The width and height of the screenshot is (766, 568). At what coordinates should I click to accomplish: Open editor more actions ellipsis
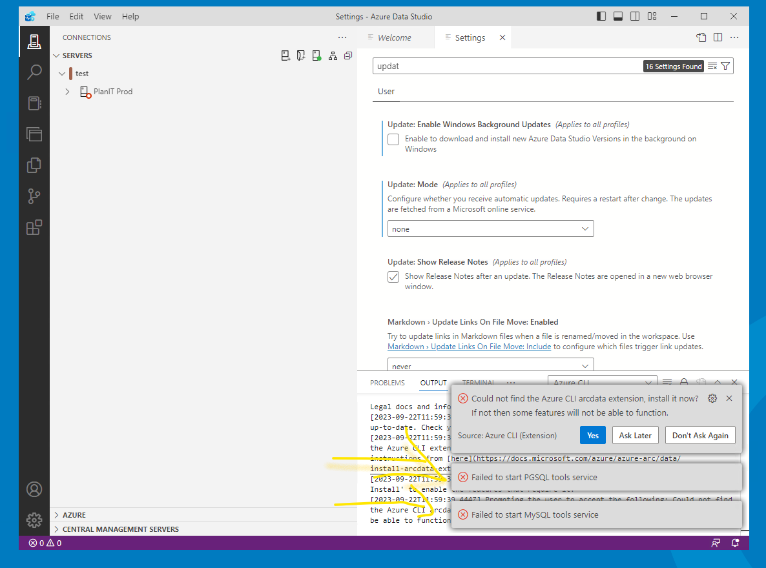pyautogui.click(x=734, y=37)
